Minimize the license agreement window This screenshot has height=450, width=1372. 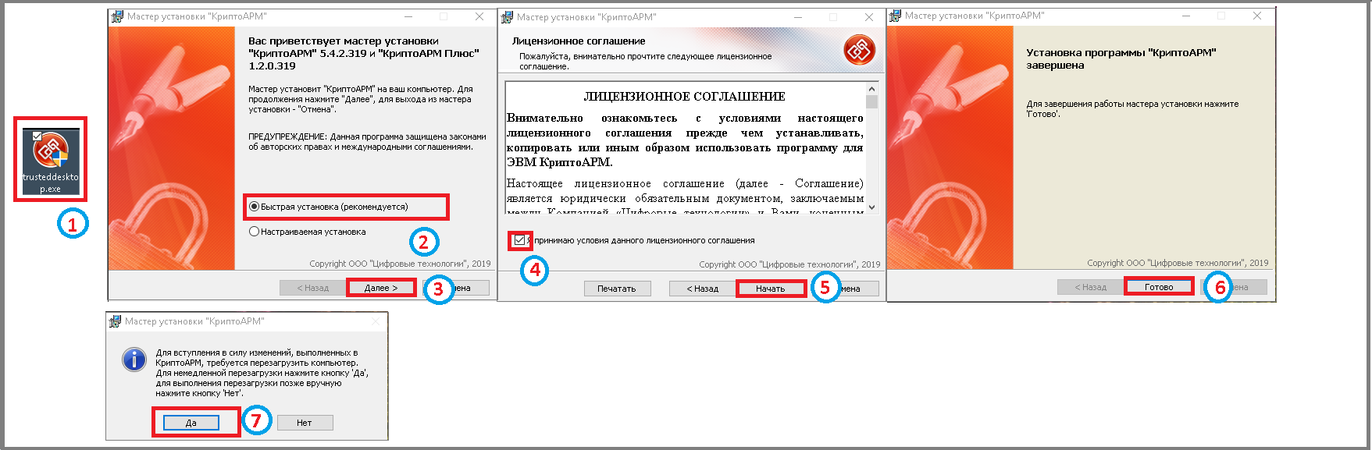click(798, 17)
